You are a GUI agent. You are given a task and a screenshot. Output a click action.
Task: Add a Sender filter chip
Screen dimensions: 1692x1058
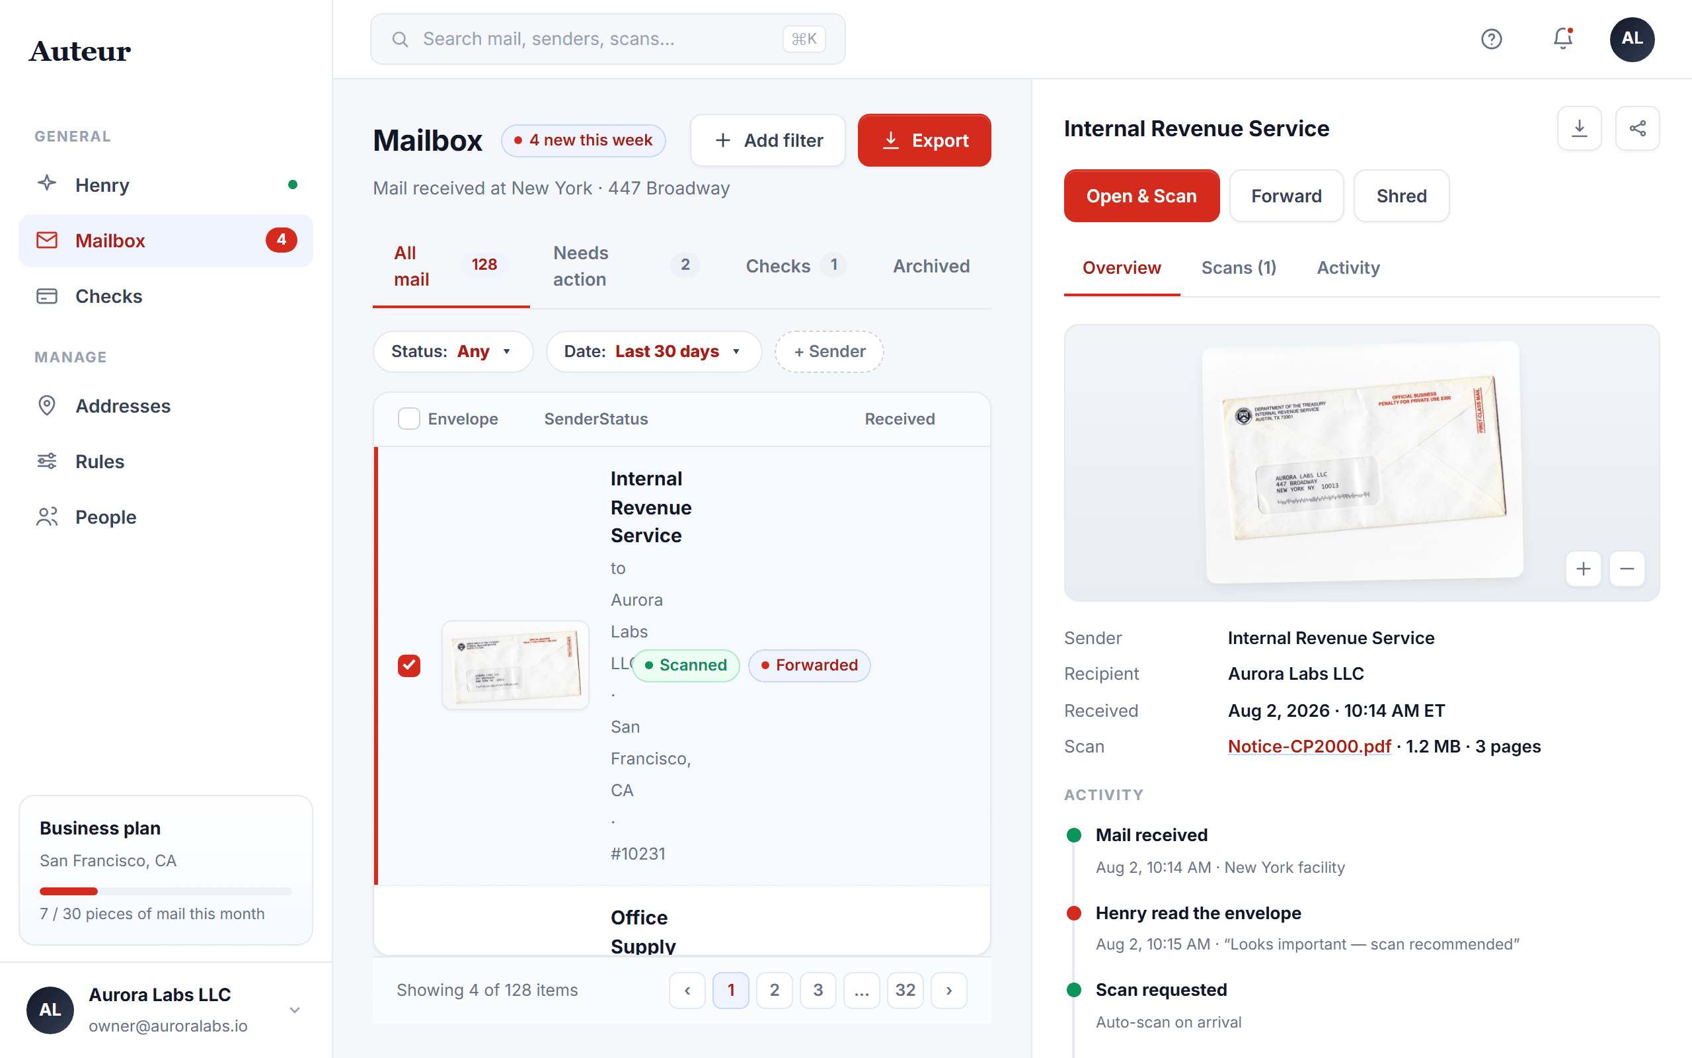(x=829, y=351)
